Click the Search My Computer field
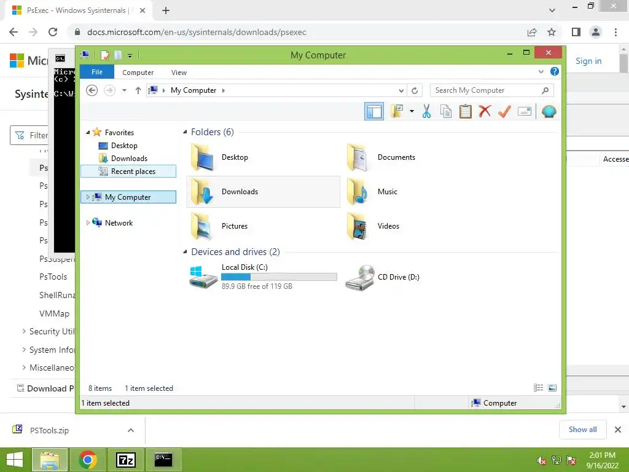The image size is (629, 472). point(492,90)
